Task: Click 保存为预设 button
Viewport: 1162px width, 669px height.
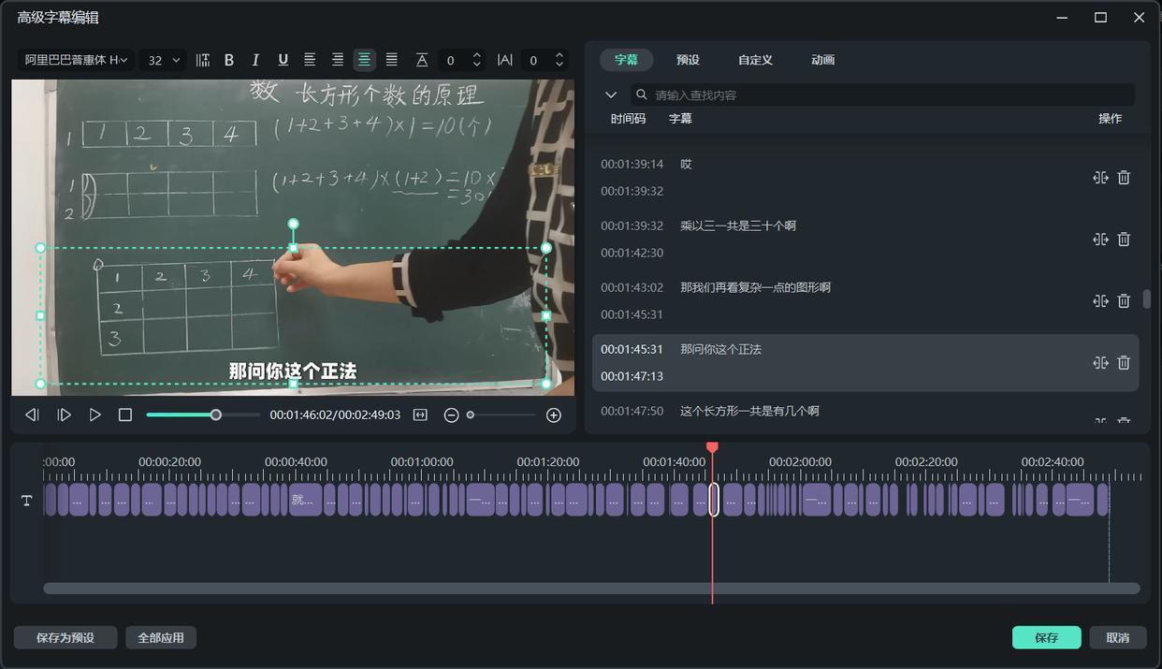Action: 65,637
